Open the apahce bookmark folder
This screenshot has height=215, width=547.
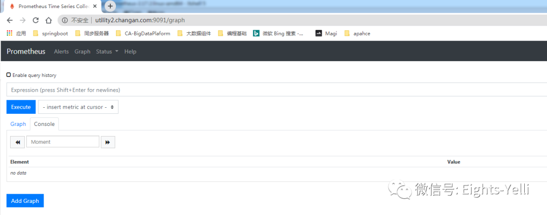[357, 33]
